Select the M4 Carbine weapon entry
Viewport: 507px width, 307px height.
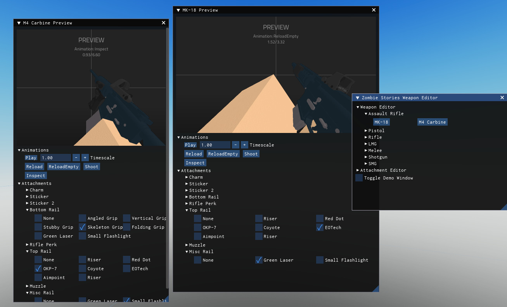coord(432,122)
